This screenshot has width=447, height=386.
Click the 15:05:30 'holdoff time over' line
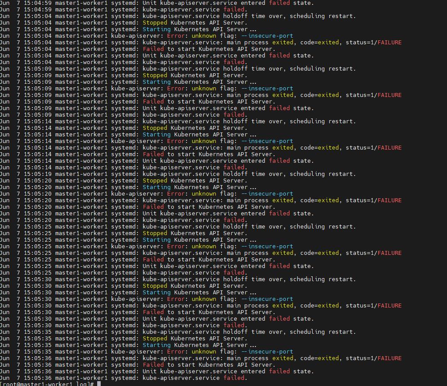point(178,279)
